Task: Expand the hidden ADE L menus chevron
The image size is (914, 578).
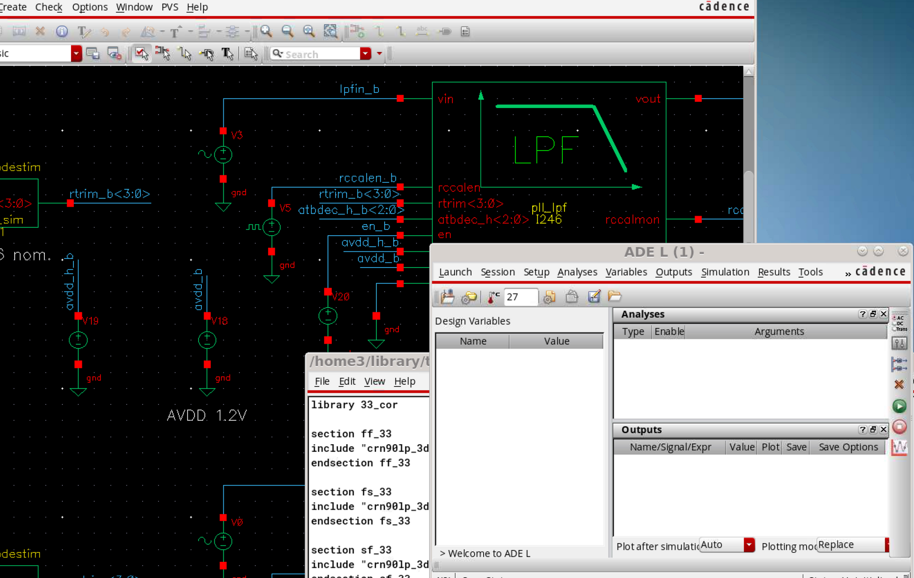Action: (x=847, y=273)
